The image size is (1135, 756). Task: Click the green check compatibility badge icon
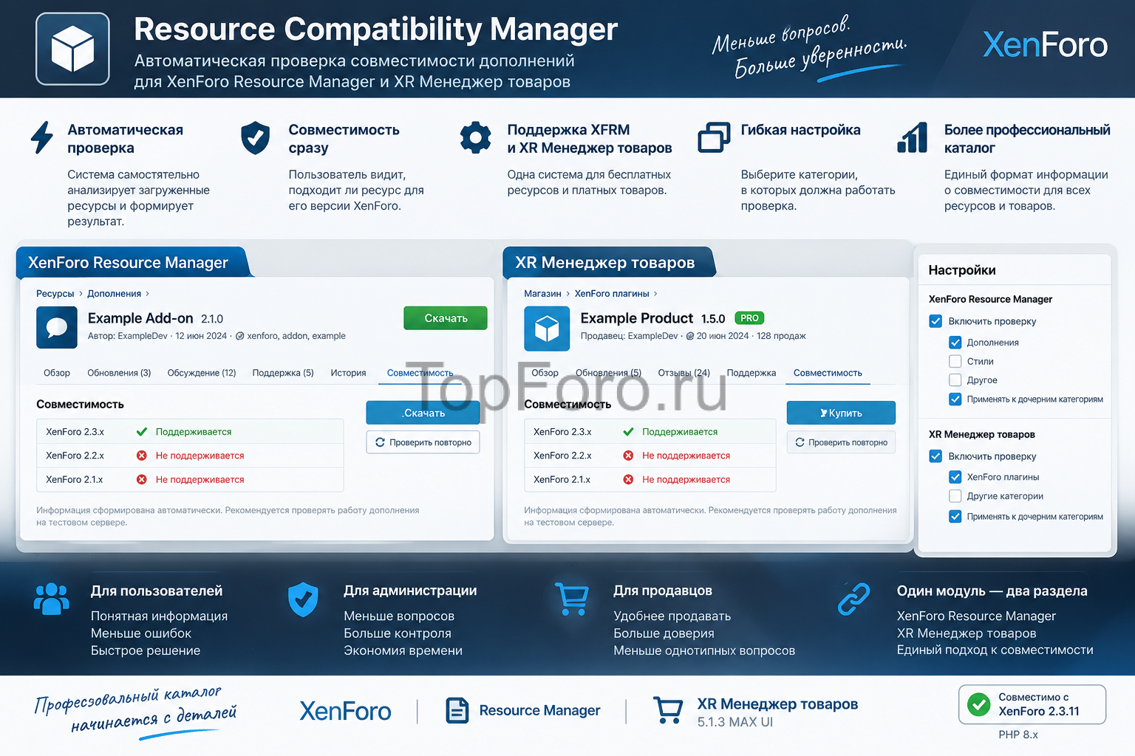(979, 704)
